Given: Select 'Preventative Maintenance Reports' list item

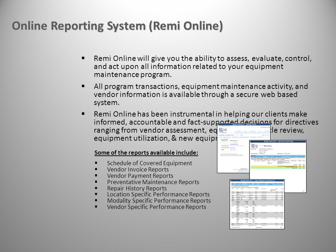Looking at the screenshot, I should (153, 182).
